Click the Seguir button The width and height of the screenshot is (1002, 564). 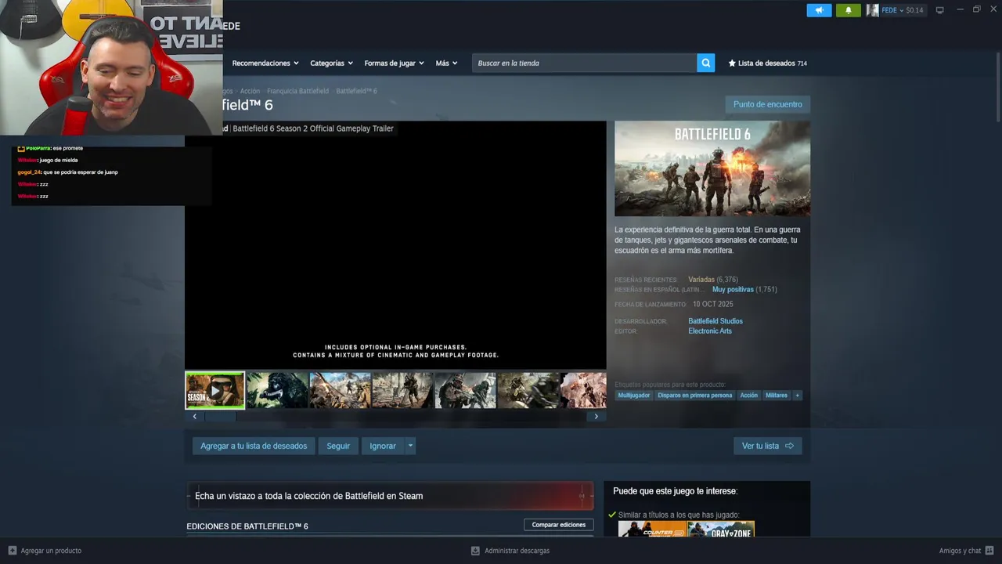coord(338,446)
